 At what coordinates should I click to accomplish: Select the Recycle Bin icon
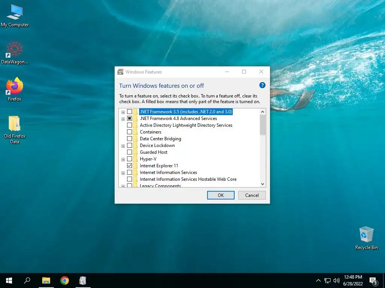[366, 238]
